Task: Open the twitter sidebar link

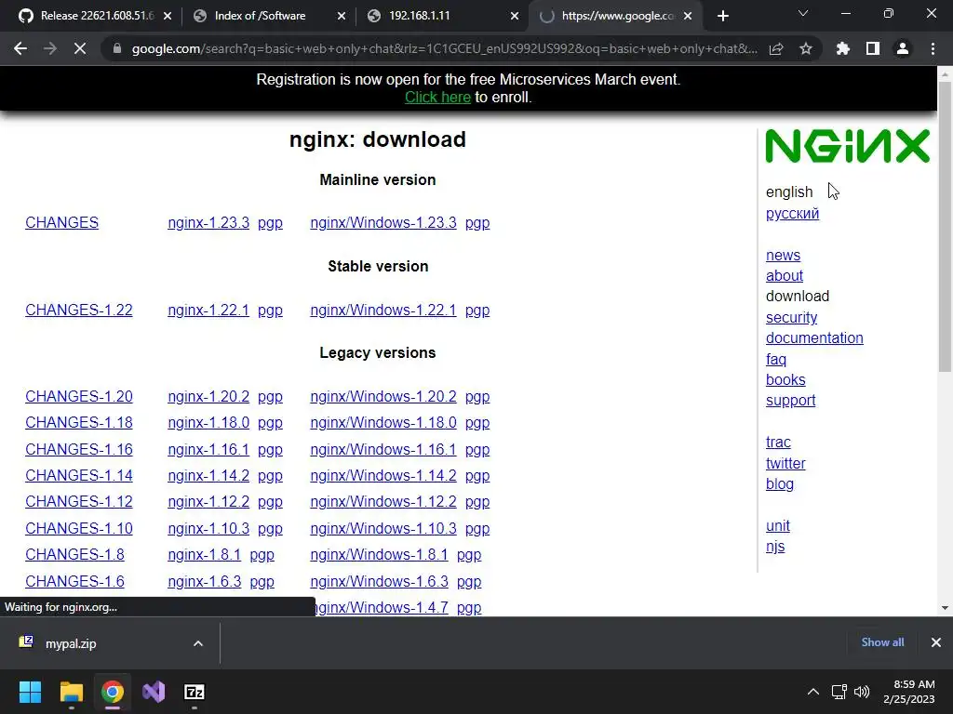Action: click(x=785, y=463)
